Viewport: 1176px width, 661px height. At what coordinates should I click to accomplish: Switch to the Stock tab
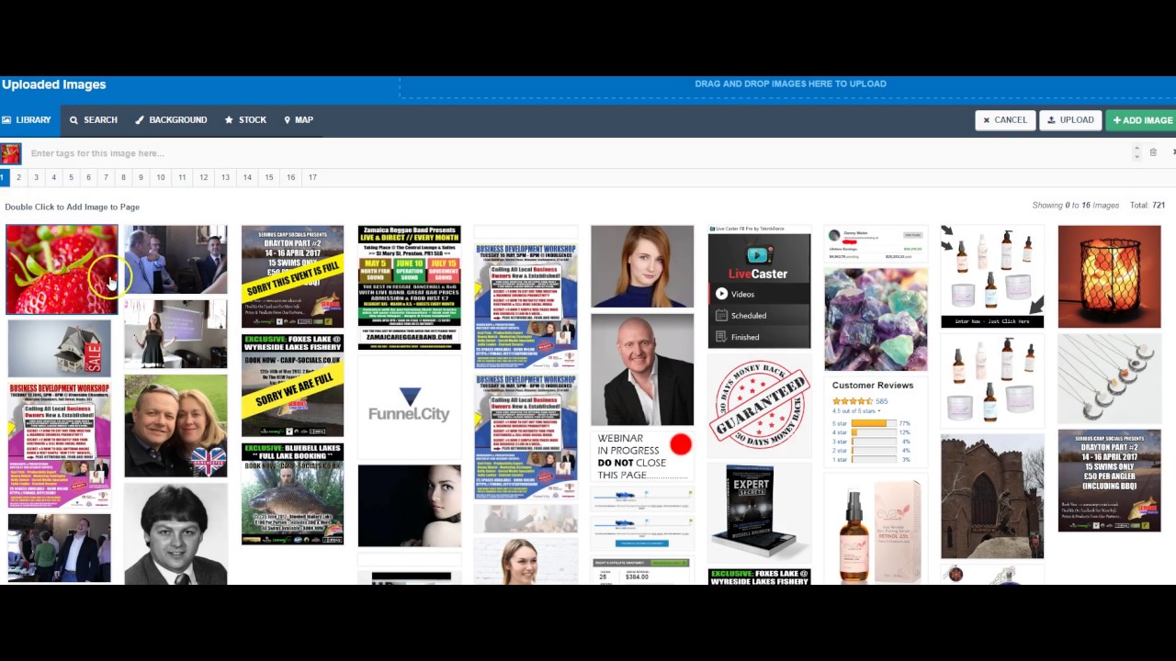click(245, 120)
